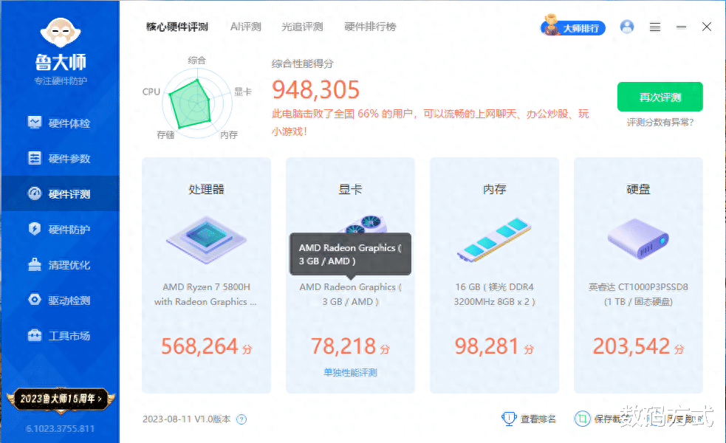
Task: Click the 评测分数有异常? link
Action: click(660, 123)
